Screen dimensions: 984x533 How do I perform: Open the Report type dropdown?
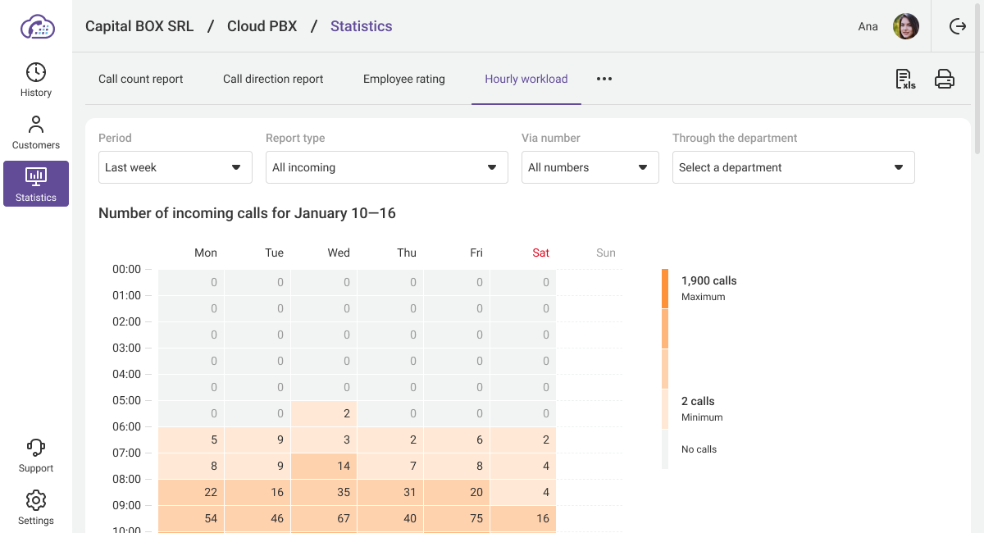(x=385, y=167)
